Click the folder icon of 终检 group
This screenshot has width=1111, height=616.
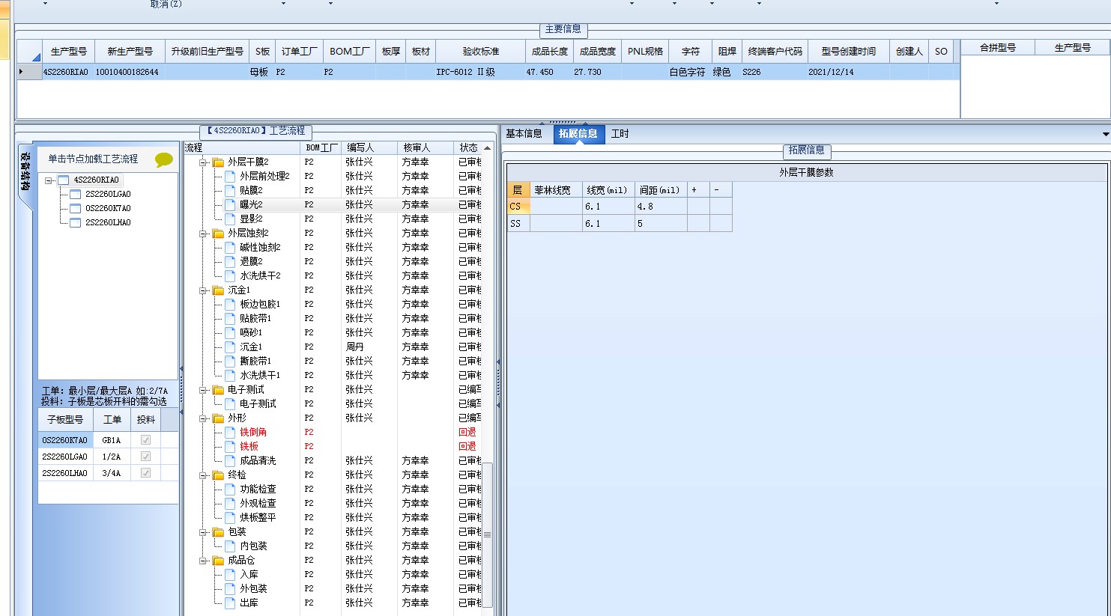[x=218, y=475]
